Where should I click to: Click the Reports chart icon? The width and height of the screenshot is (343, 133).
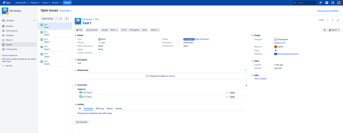pos(3,40)
